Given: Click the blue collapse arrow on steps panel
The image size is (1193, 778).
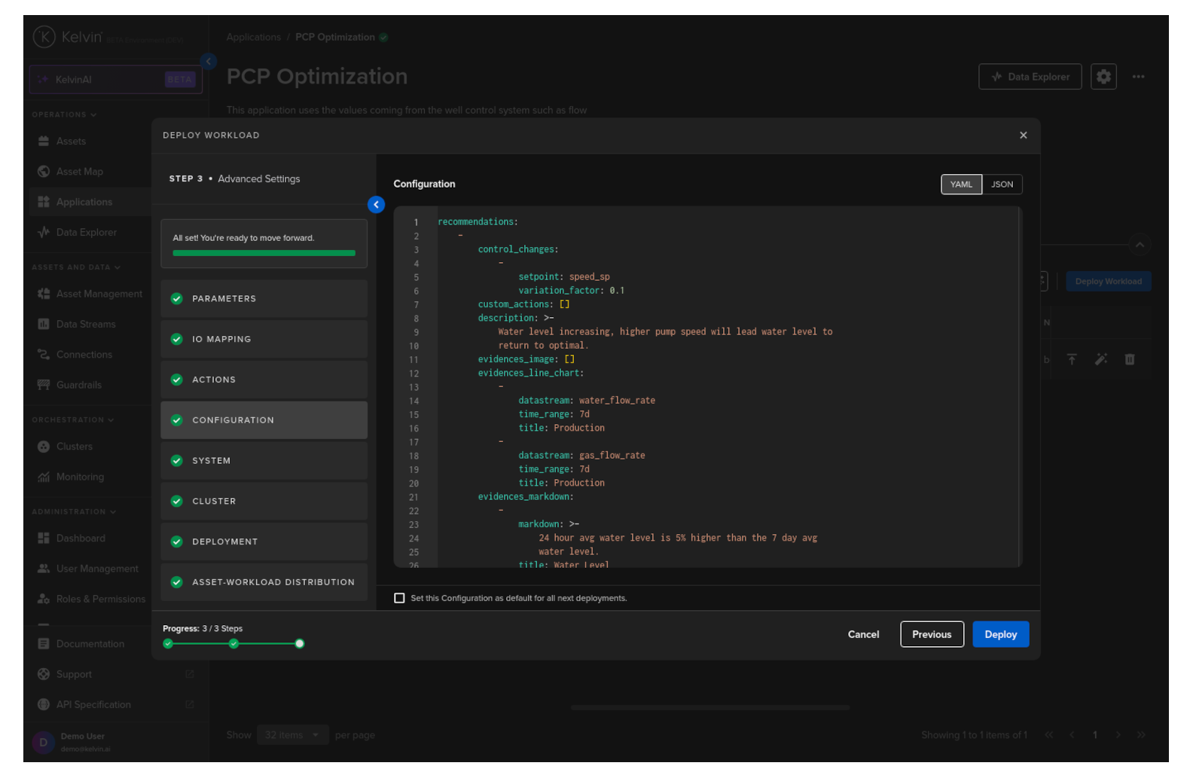Looking at the screenshot, I should tap(376, 205).
